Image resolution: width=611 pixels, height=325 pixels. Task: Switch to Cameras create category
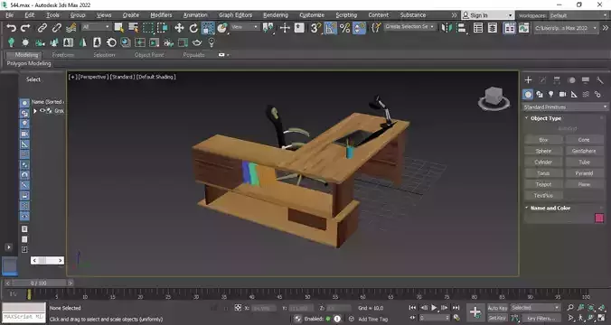(x=562, y=94)
